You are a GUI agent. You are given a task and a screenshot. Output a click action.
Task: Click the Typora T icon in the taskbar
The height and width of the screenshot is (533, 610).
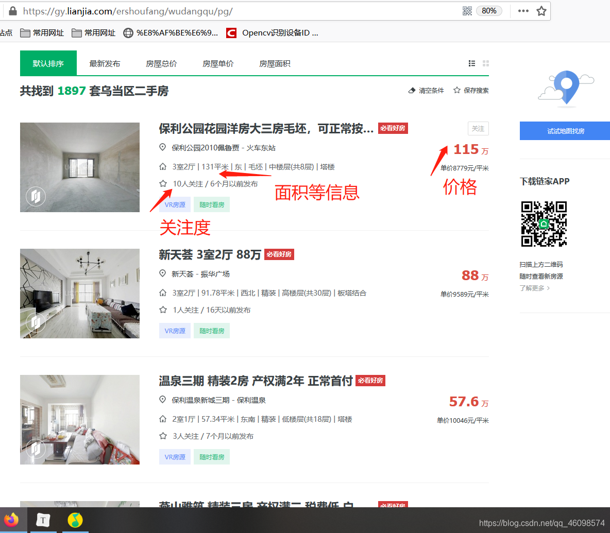(x=43, y=520)
